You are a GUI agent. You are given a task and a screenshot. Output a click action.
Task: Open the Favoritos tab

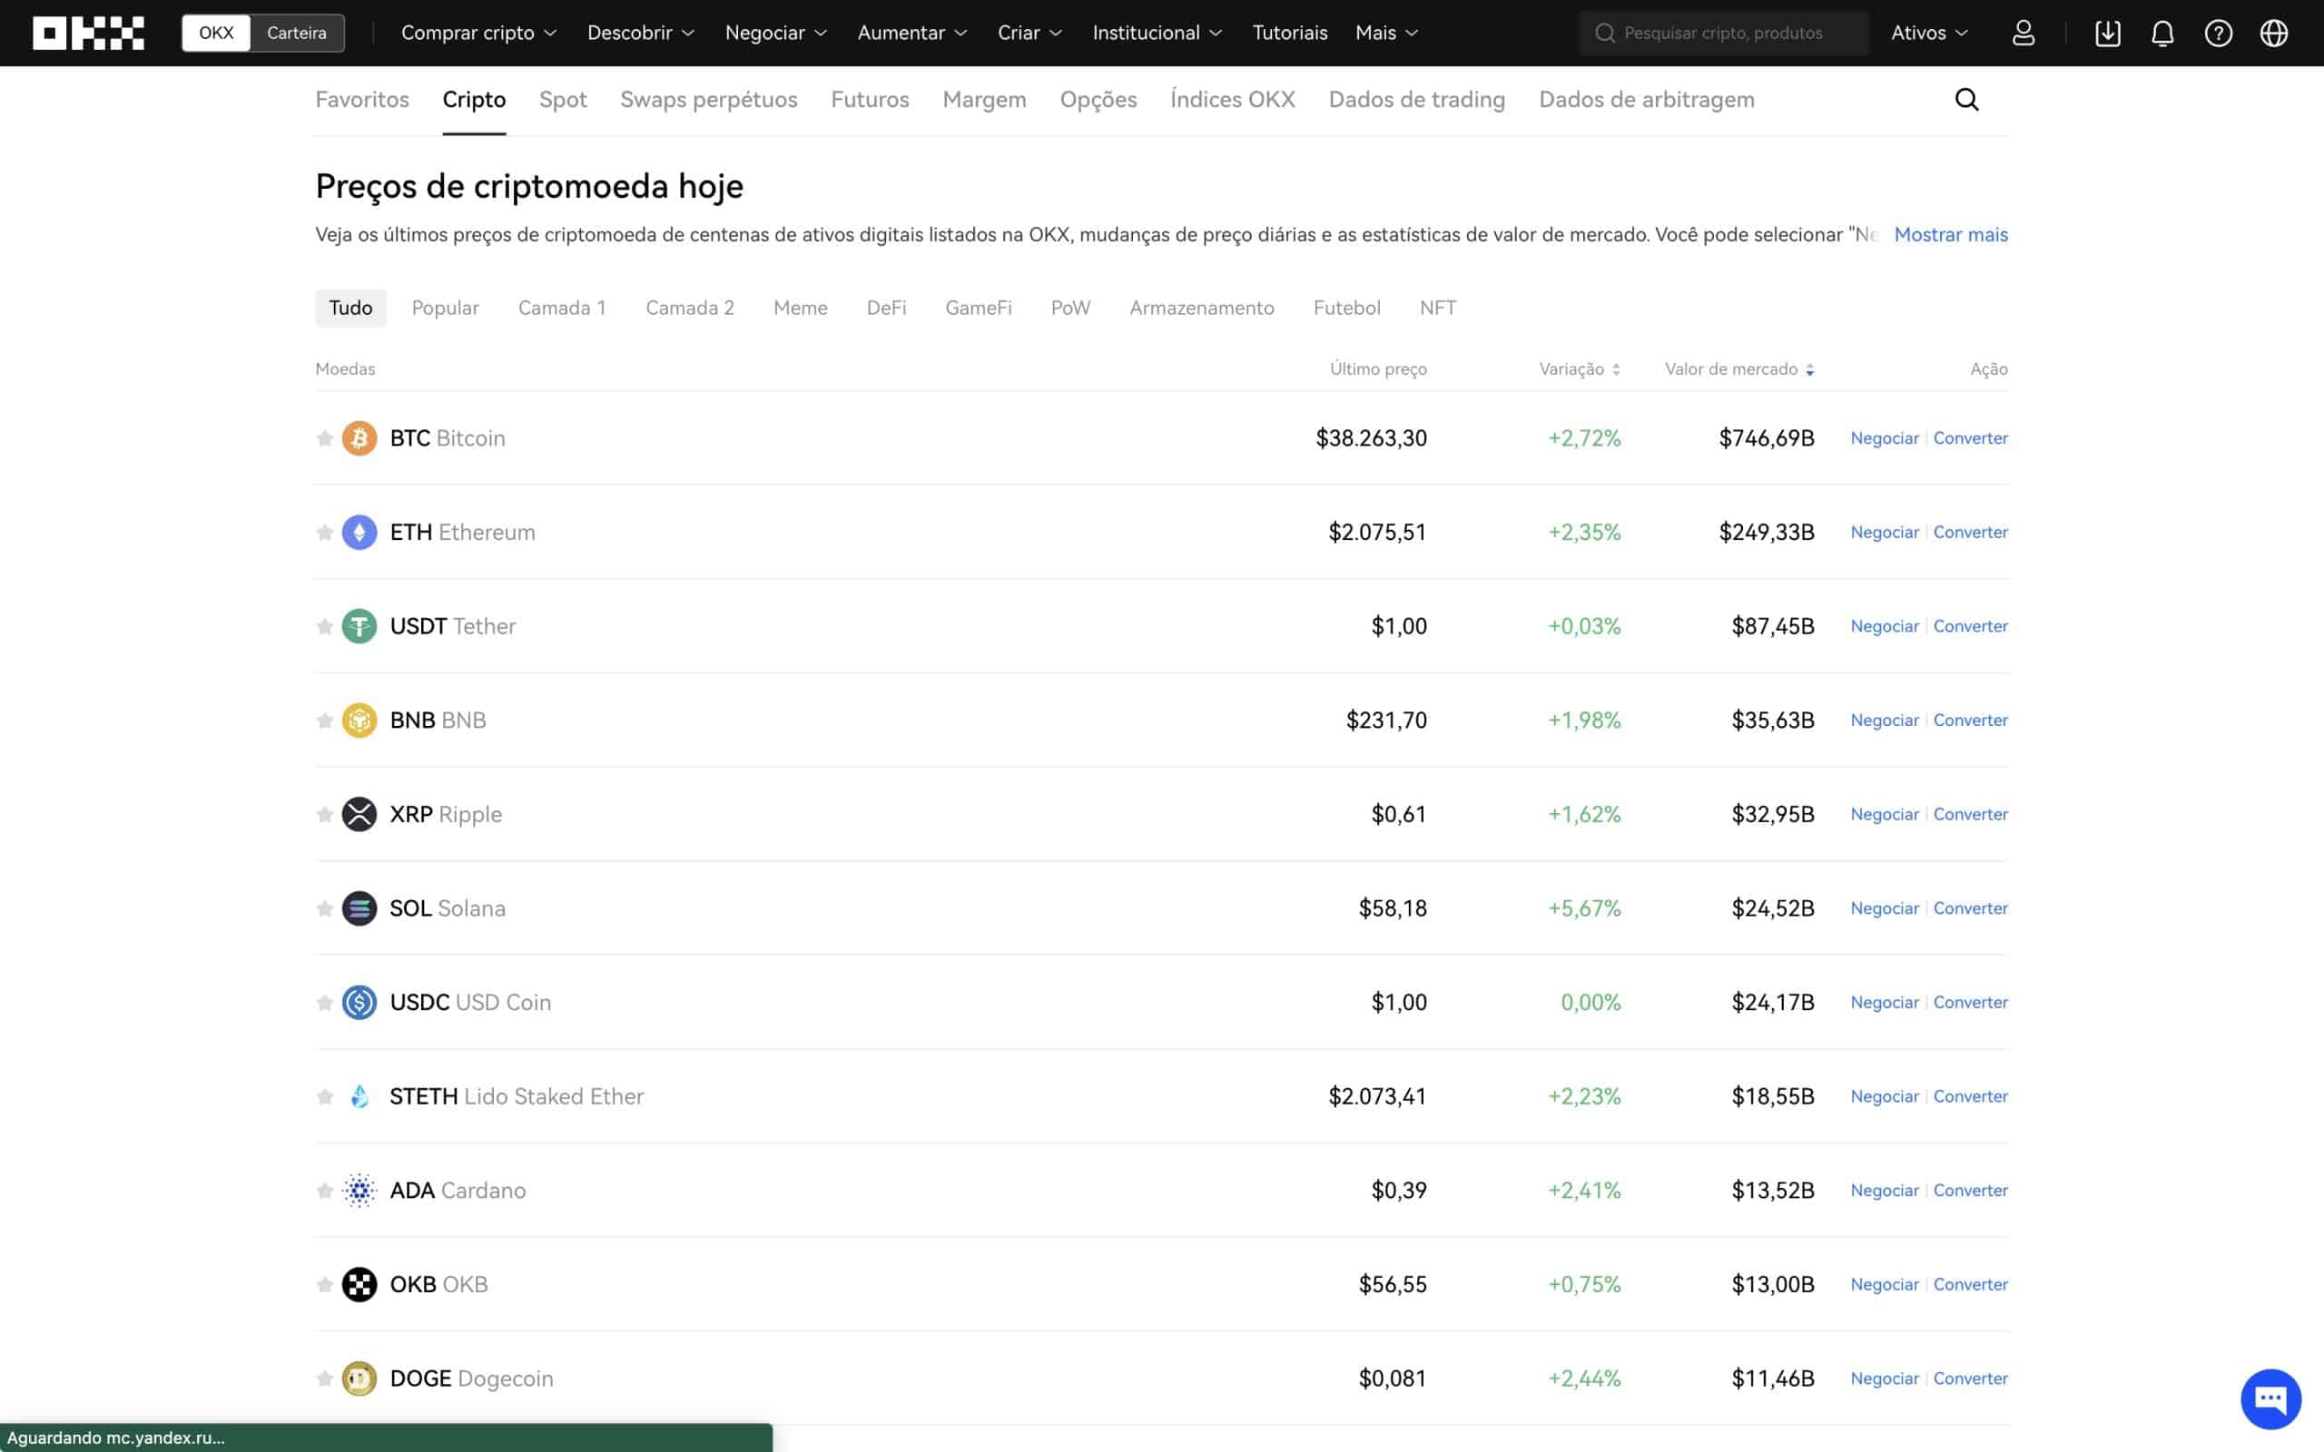click(x=362, y=100)
